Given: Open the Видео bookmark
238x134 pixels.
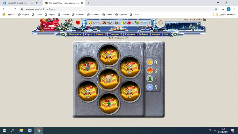Looking at the screenshot, I should (x=107, y=15).
